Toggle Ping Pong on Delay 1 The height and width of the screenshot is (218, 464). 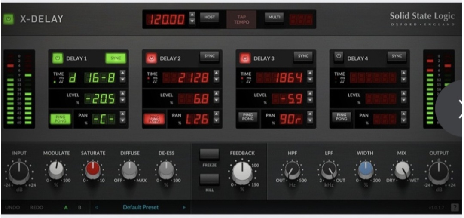coord(61,119)
